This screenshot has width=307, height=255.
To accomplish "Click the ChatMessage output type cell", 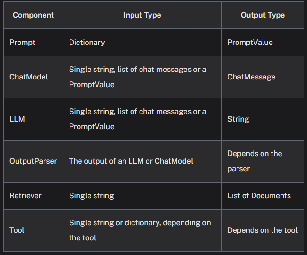I will (x=251, y=77).
